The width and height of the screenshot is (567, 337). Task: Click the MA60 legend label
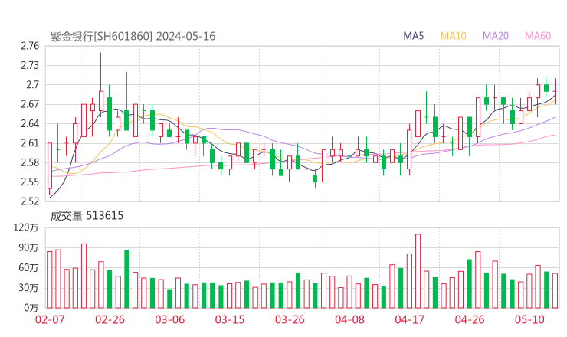coord(538,36)
